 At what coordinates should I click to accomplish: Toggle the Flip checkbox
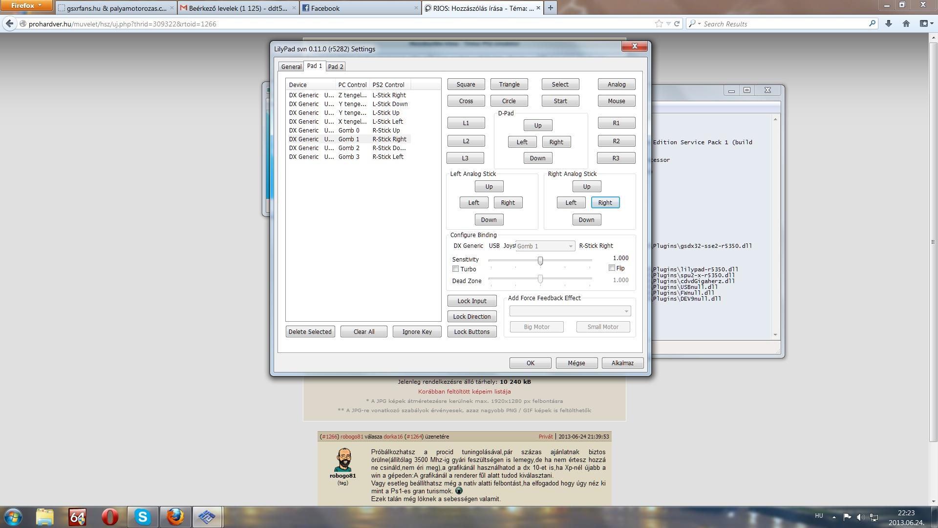tap(612, 268)
